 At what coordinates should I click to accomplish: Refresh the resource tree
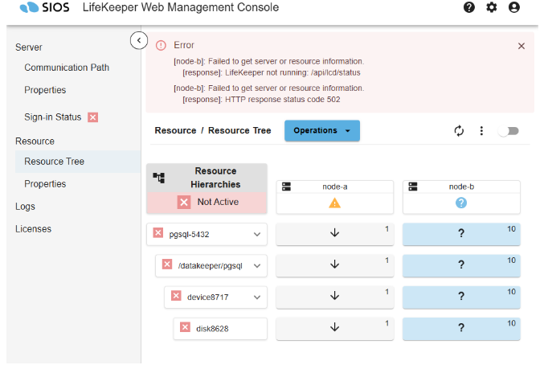pyautogui.click(x=460, y=131)
